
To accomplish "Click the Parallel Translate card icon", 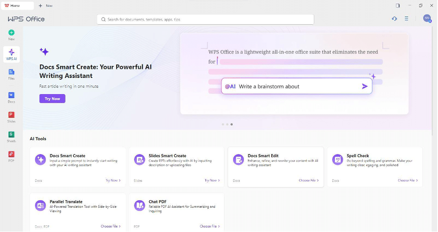I will click(x=40, y=206).
